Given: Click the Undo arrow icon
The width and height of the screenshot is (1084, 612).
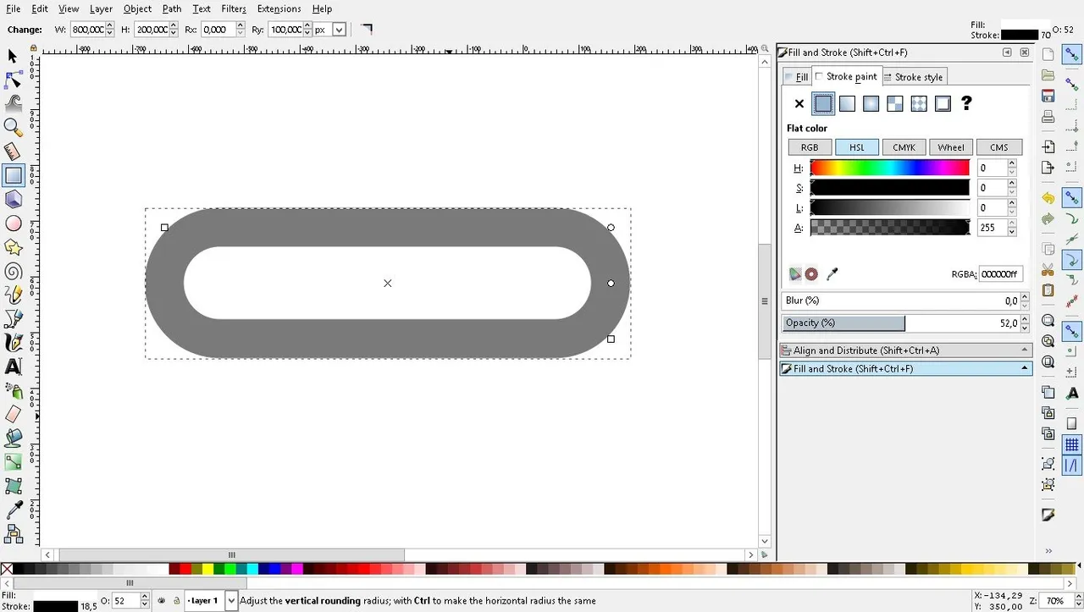Looking at the screenshot, I should click(x=1048, y=198).
